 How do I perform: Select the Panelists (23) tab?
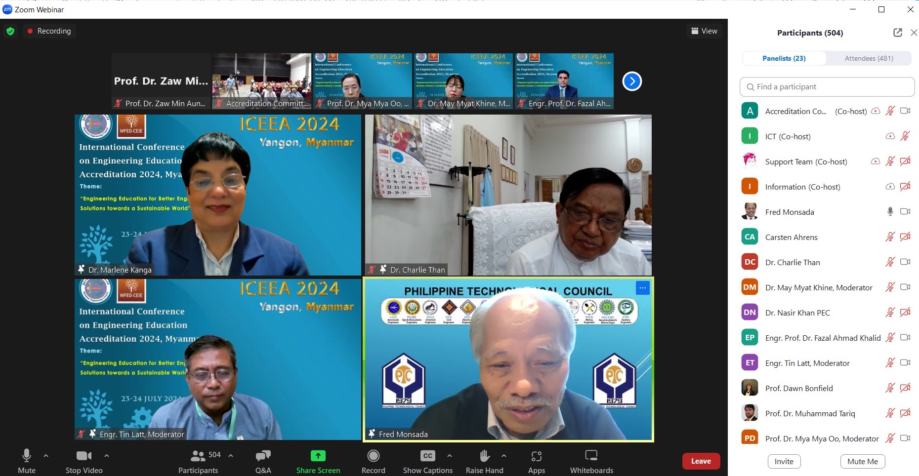click(784, 58)
